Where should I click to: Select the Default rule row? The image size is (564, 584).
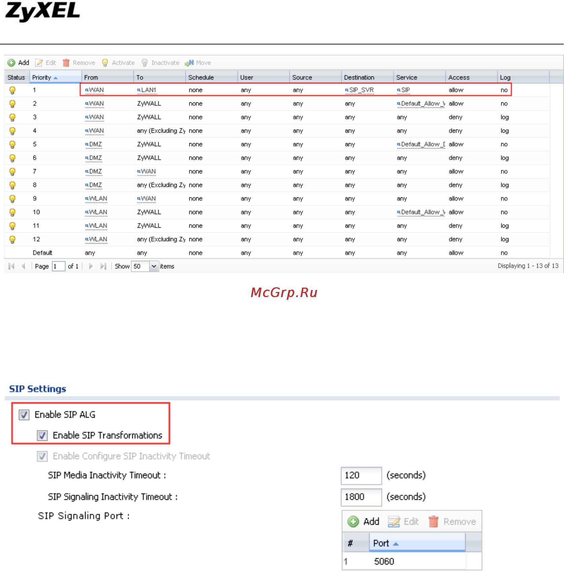277,253
